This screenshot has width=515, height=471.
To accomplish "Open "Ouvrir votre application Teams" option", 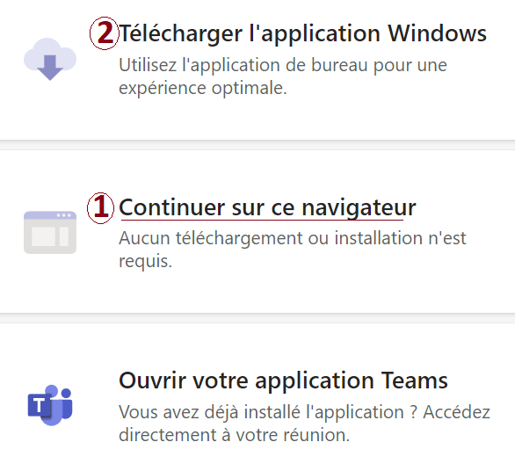I will 283,381.
